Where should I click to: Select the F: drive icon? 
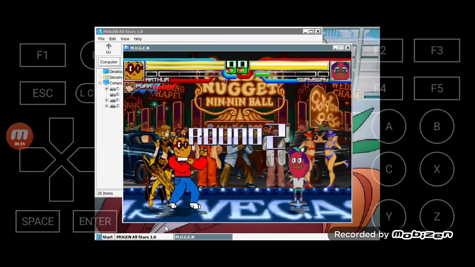113,100
